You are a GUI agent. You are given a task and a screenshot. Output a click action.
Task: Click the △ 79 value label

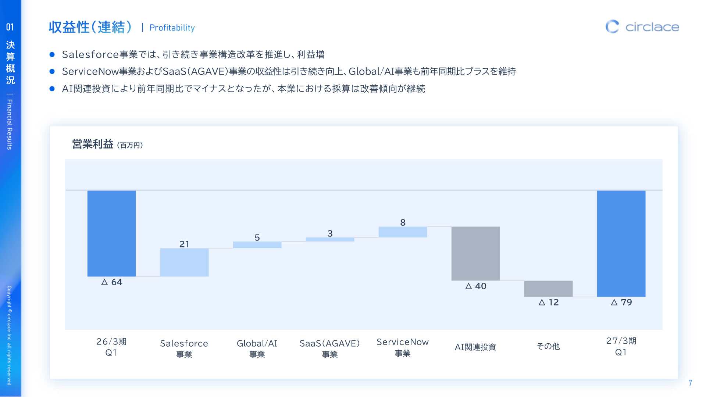tap(621, 303)
